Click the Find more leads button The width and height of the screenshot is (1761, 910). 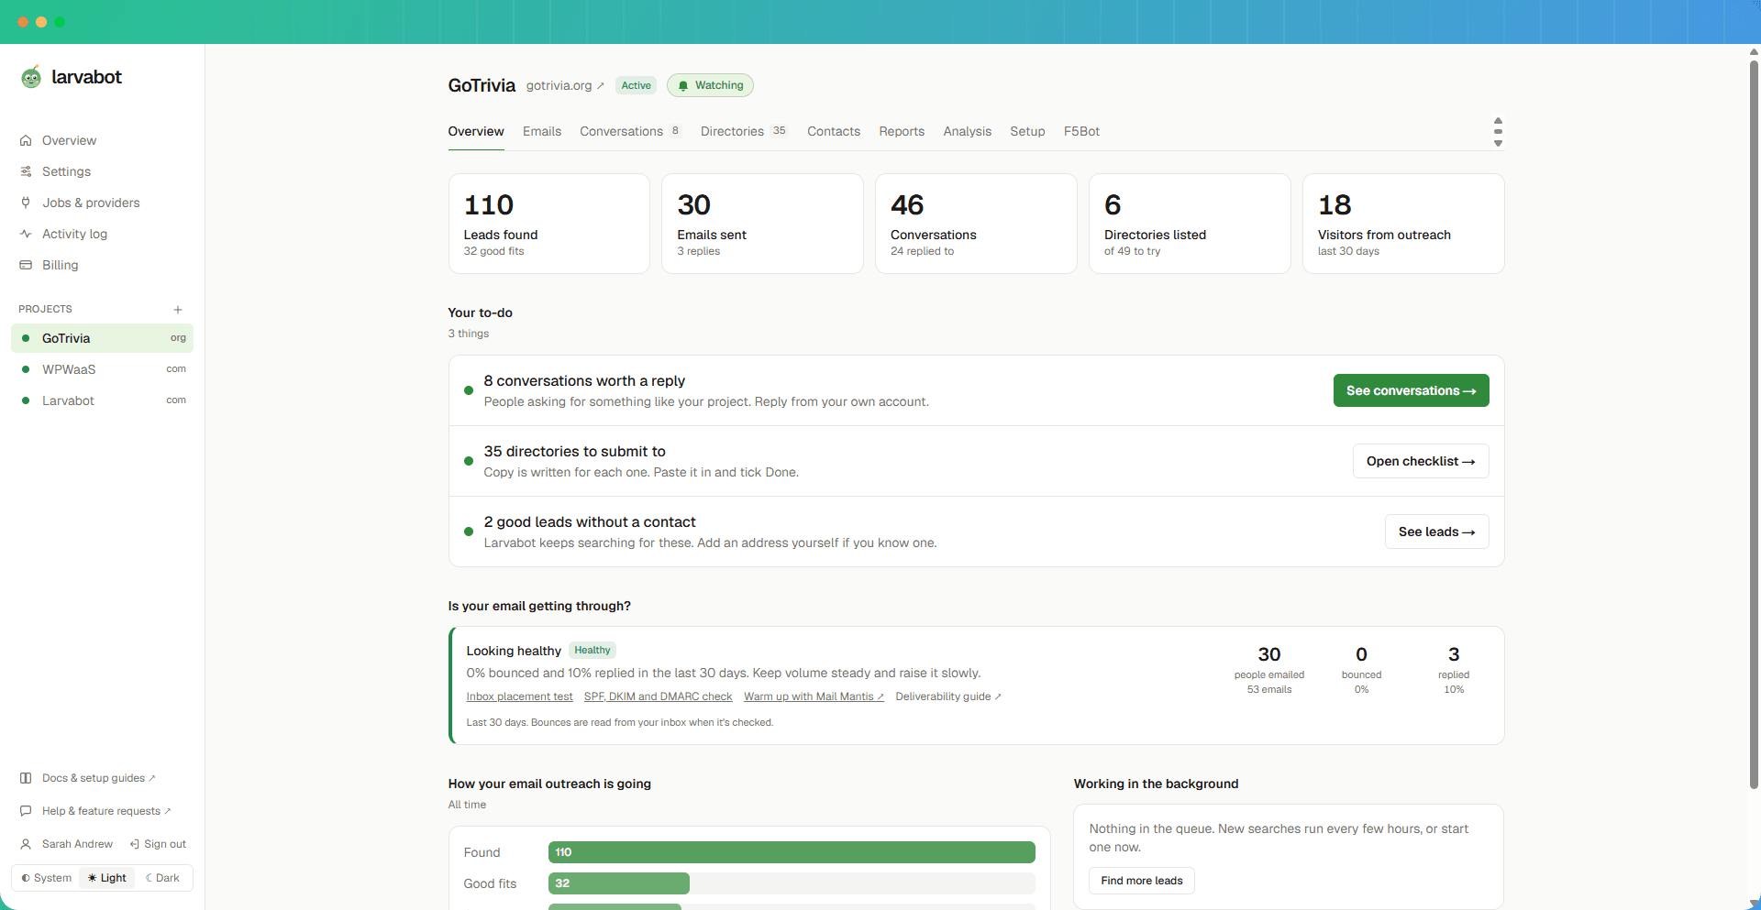1142,881
